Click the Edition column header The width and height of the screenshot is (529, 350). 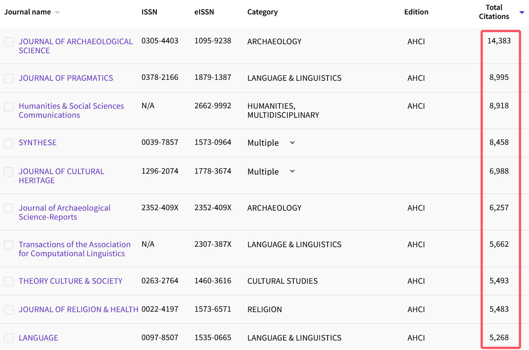pyautogui.click(x=416, y=12)
